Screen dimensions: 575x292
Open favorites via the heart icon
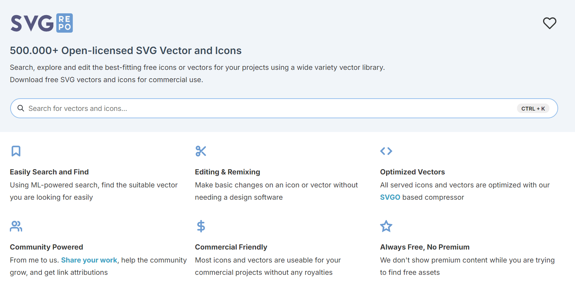click(549, 23)
